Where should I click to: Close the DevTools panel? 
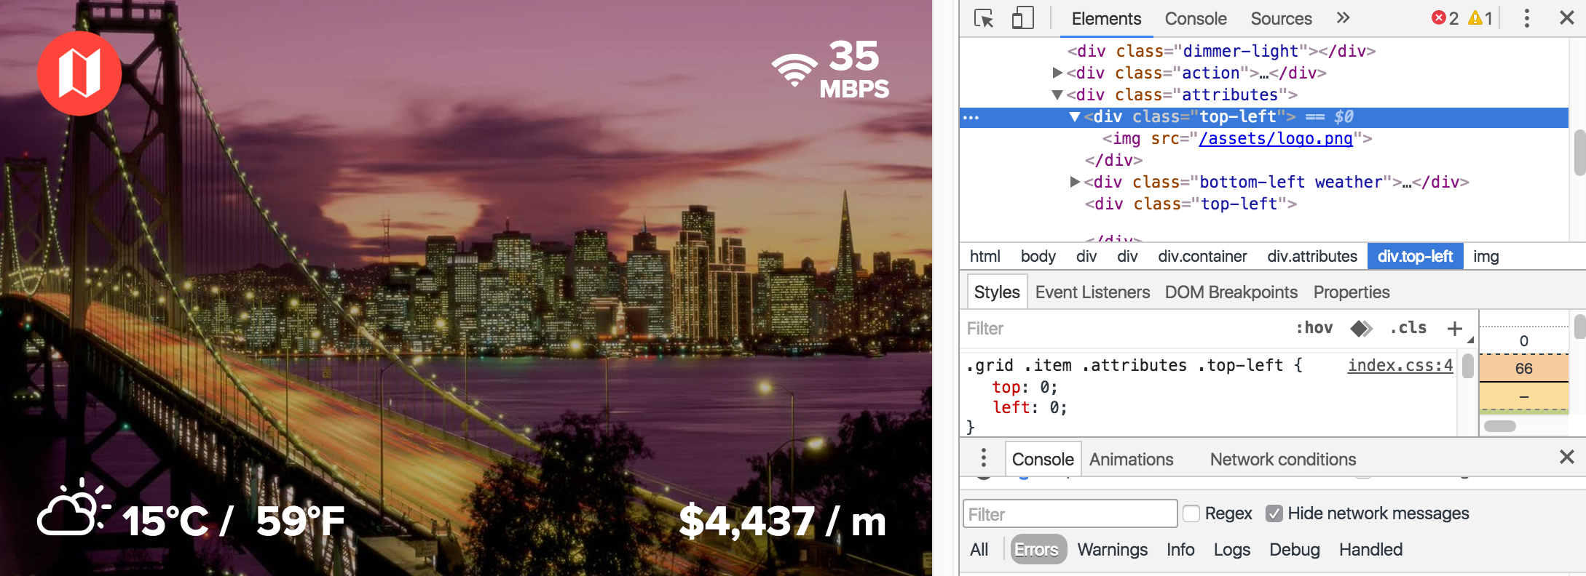pyautogui.click(x=1567, y=17)
